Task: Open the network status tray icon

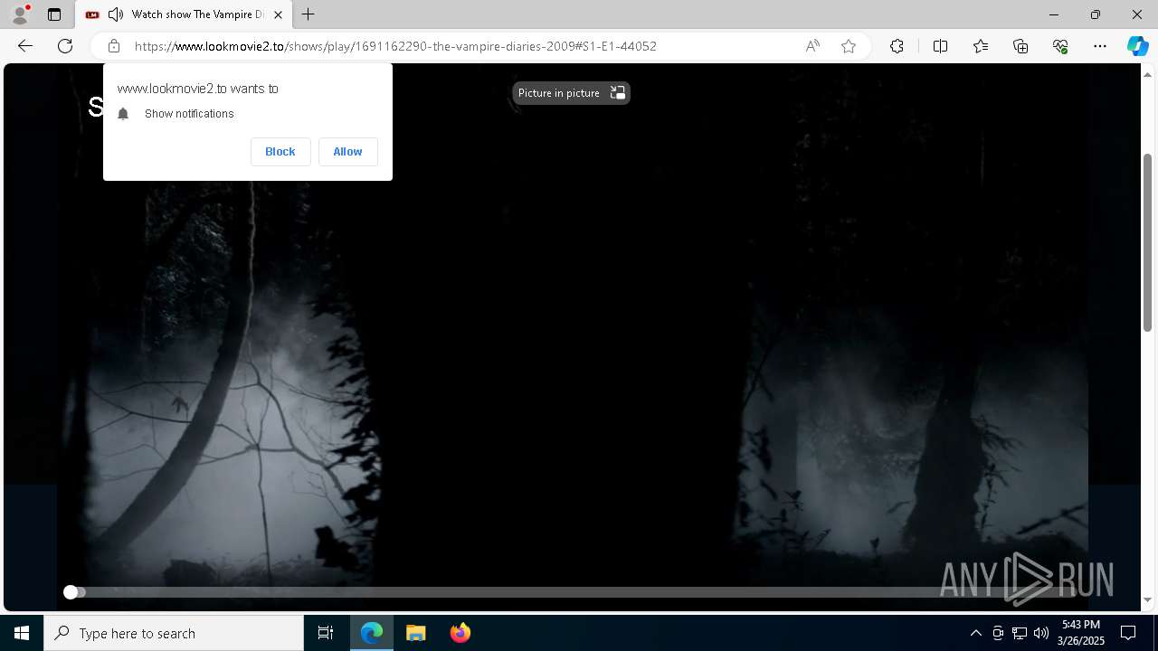Action: (x=1020, y=633)
